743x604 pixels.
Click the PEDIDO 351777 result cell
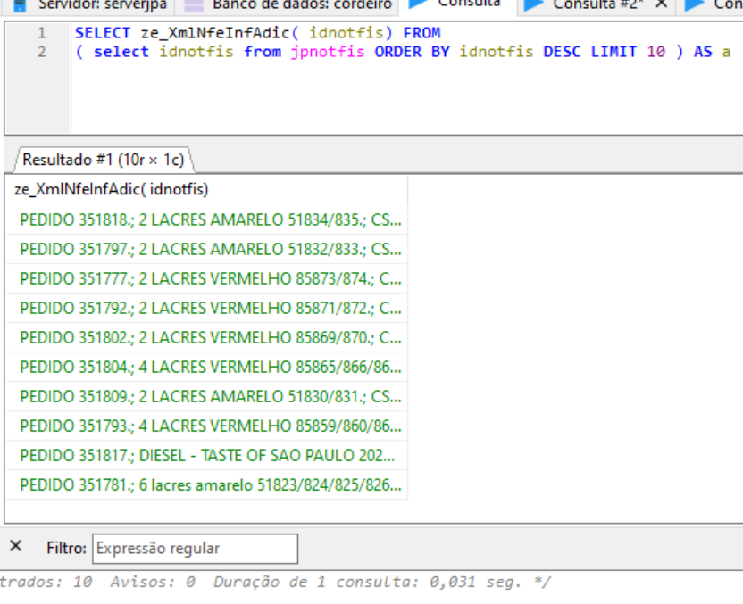click(210, 278)
